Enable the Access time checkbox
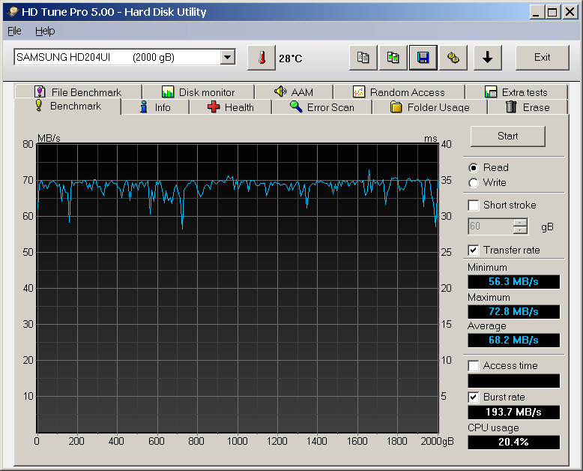 [474, 366]
